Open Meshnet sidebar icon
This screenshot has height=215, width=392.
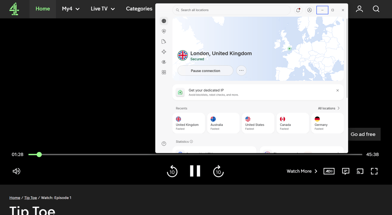(164, 52)
